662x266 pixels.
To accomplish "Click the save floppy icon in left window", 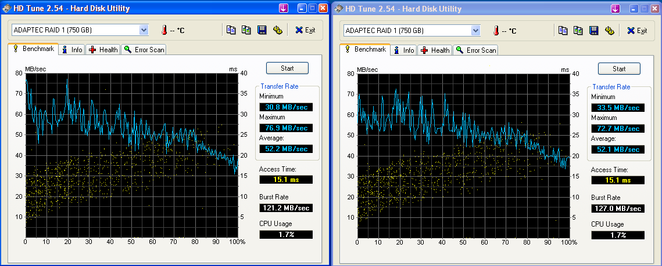I will [x=262, y=30].
